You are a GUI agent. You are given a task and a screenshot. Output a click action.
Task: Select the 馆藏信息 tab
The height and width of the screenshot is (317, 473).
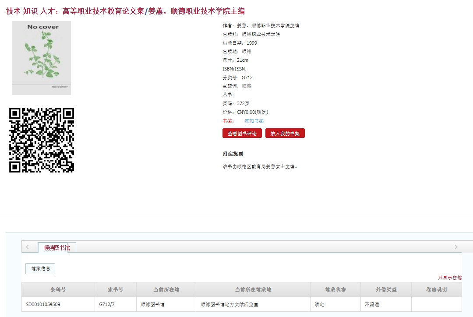[40, 268]
